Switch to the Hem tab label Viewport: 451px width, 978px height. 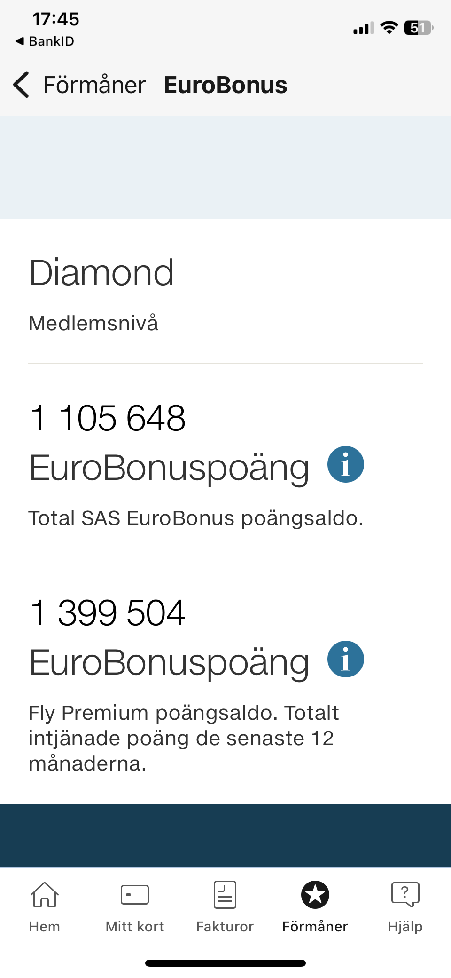click(x=45, y=927)
